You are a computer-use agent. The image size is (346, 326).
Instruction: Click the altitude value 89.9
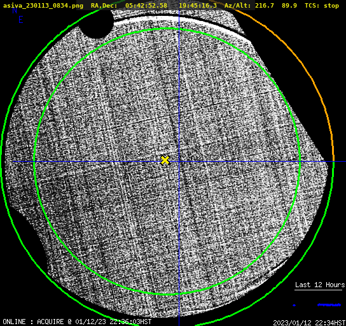pyautogui.click(x=289, y=6)
